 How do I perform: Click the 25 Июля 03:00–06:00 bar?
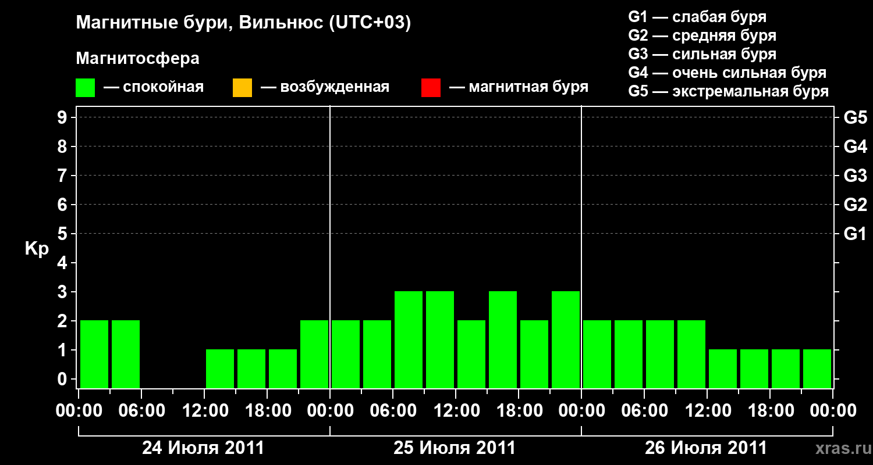[377, 354]
